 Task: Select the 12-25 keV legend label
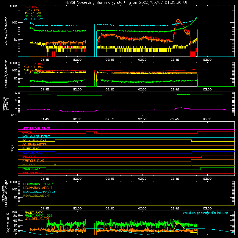33,13
